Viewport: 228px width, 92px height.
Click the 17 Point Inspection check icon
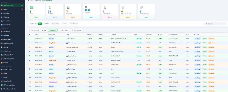[2, 85]
